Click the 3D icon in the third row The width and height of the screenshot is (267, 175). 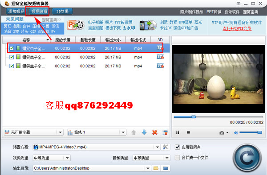coord(160,66)
